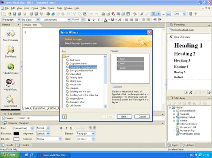
Task: Click the wizard help lightbulb icon
Action: (x=64, y=116)
